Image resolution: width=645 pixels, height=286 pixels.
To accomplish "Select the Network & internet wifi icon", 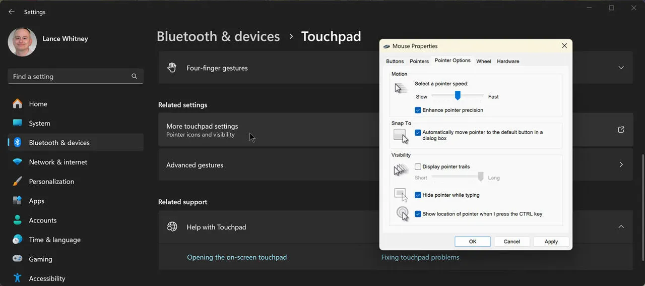I will 18,162.
